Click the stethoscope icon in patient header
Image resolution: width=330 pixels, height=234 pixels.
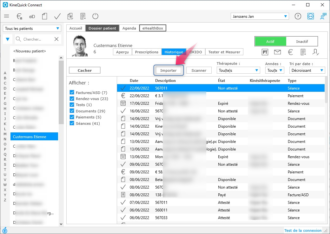tap(315, 52)
